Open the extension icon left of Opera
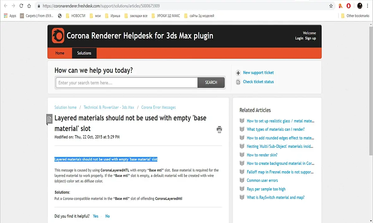This screenshot has width=373, height=223. coord(340,6)
